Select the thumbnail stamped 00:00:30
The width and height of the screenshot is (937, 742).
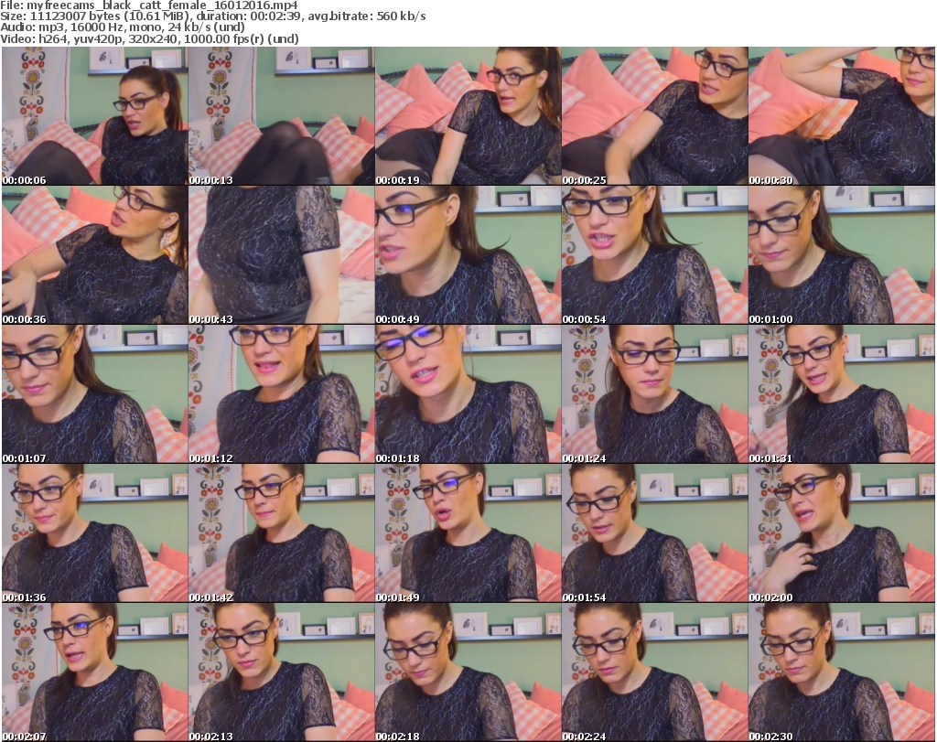pos(842,116)
